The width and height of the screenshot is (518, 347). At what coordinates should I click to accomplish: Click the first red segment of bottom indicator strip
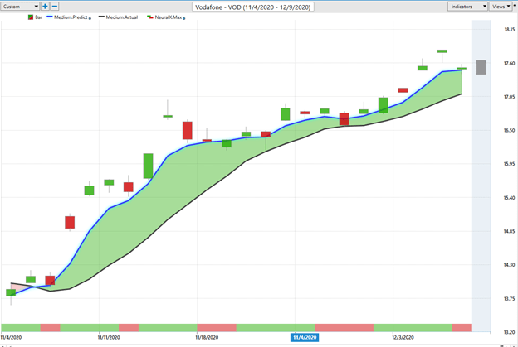50,327
